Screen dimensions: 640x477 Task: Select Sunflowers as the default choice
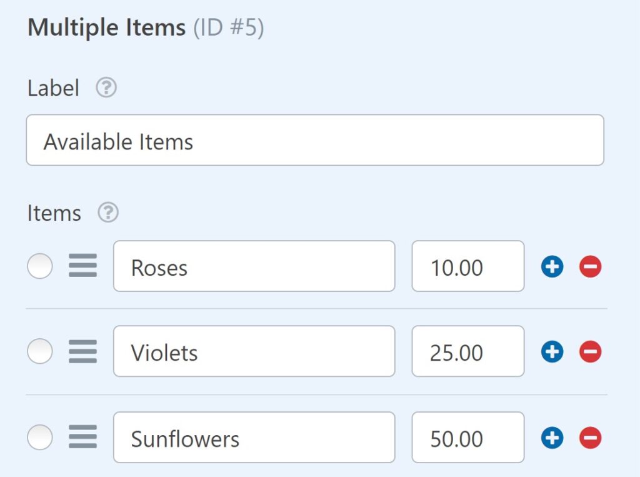[39, 438]
